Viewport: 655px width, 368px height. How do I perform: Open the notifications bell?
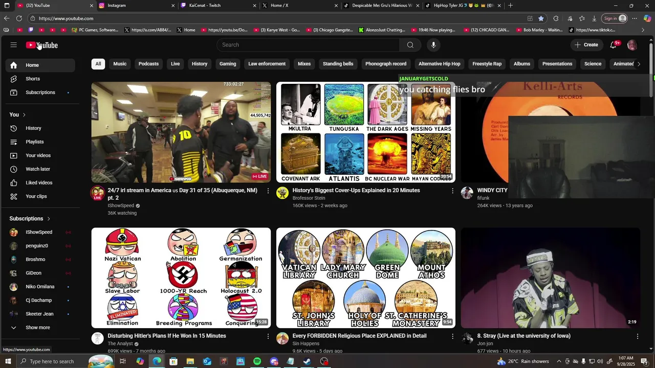613,45
